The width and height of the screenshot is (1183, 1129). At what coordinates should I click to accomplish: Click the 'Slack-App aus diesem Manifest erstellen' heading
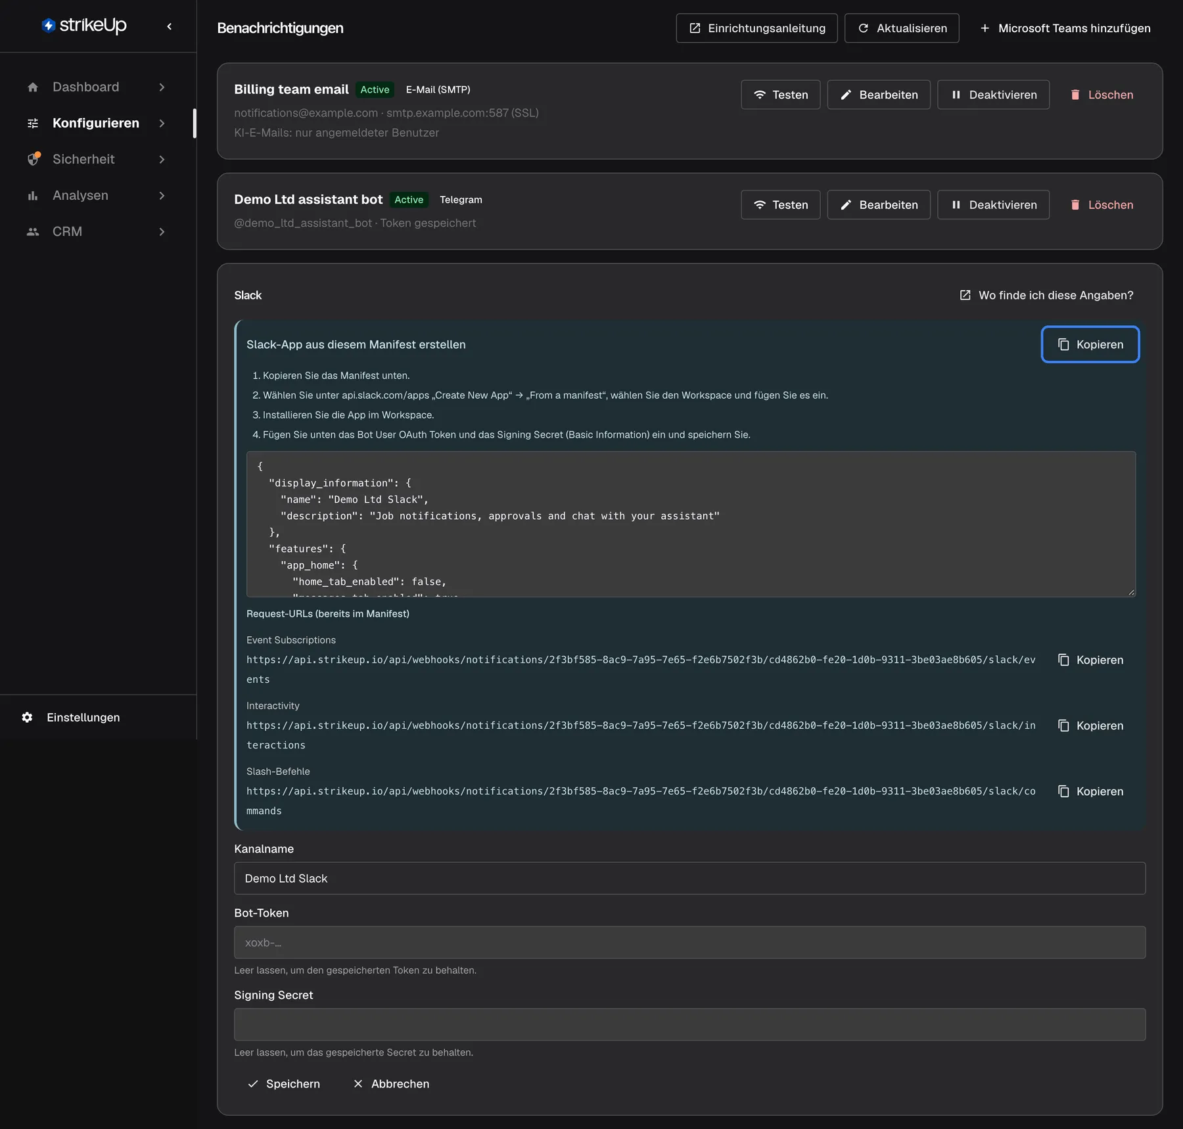356,345
